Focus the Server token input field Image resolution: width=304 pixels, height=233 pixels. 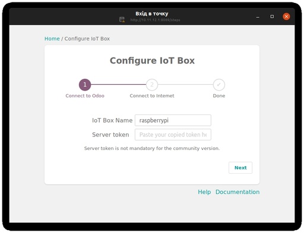[x=173, y=135]
